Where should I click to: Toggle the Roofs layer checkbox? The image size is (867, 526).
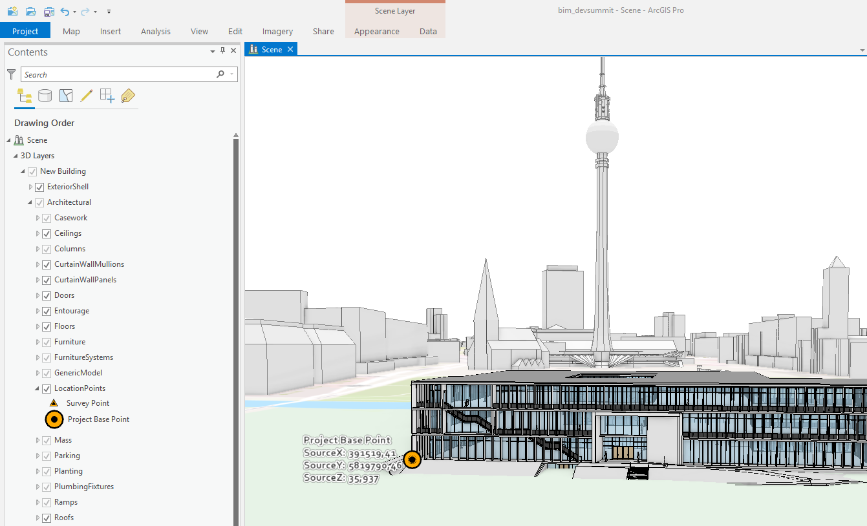pos(47,518)
